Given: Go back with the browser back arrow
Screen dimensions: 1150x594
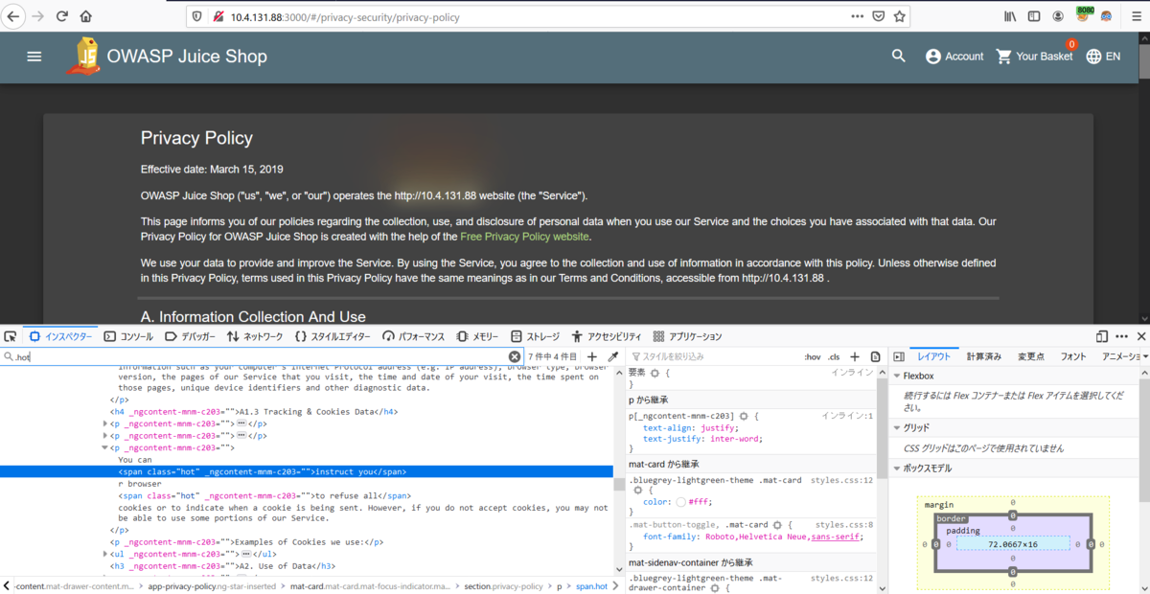Looking at the screenshot, I should (14, 16).
